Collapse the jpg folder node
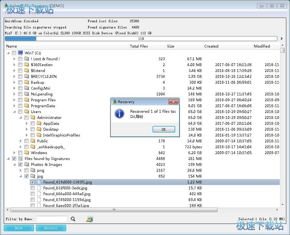 tap(20, 176)
